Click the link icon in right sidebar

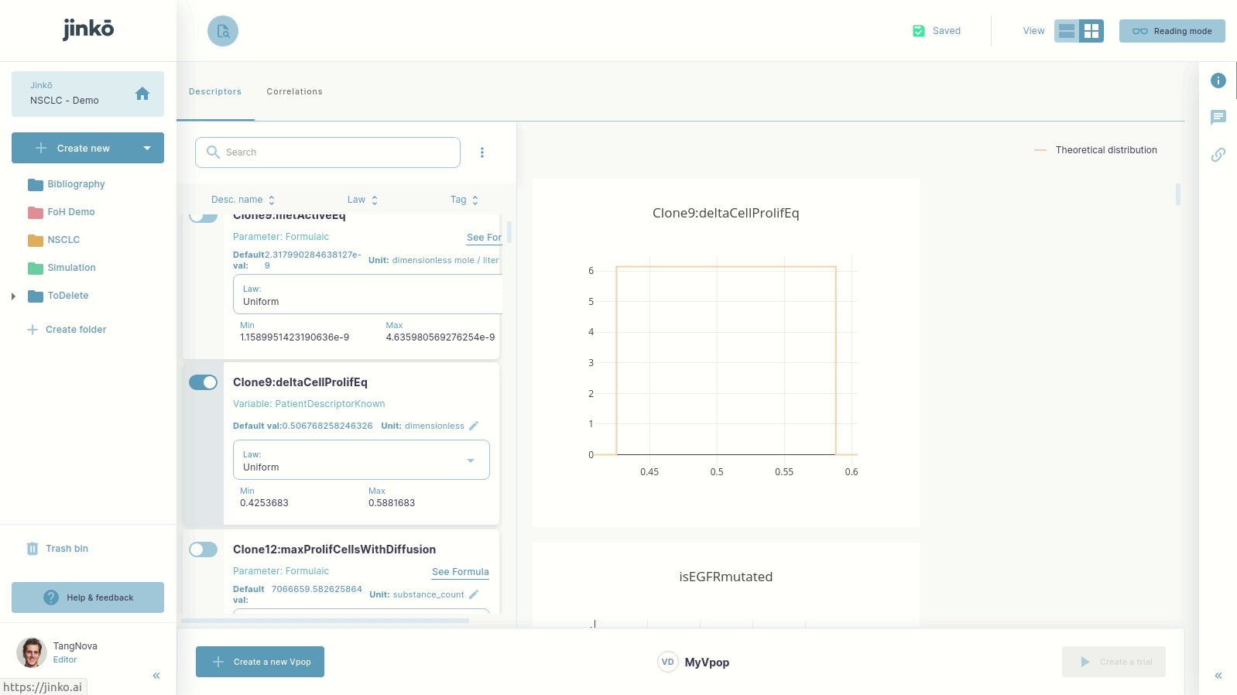tap(1218, 155)
